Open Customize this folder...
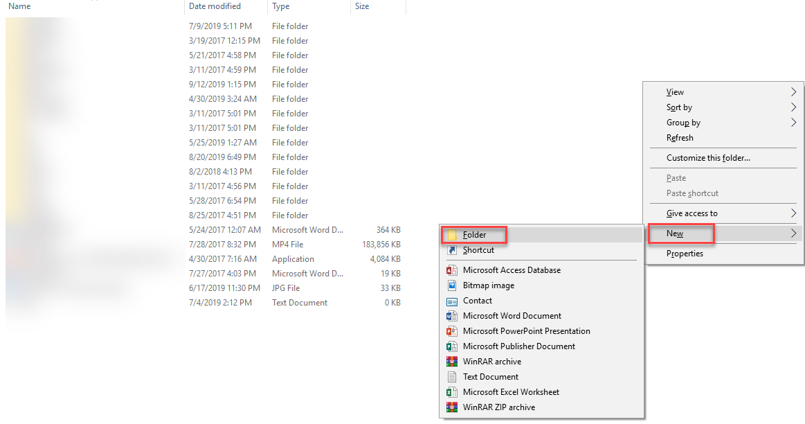Image resolution: width=805 pixels, height=424 pixels. click(724, 158)
